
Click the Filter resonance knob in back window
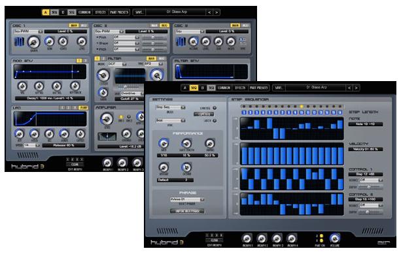tap(156, 75)
